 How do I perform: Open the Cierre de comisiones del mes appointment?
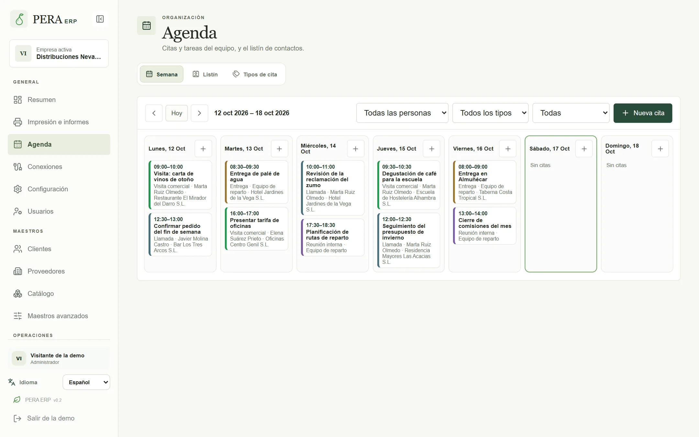tap(485, 226)
